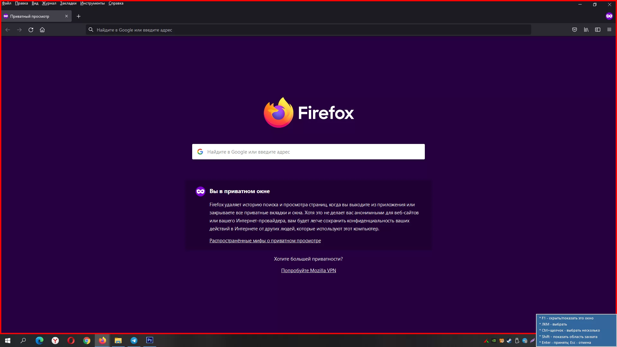The height and width of the screenshot is (347, 617).
Task: Close the Firefox window
Action: click(x=609, y=4)
